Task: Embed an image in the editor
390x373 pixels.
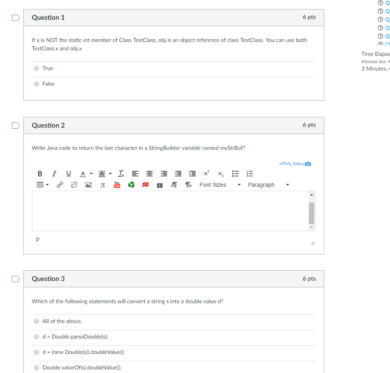Action: click(88, 185)
